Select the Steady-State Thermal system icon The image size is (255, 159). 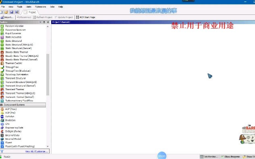(2, 52)
